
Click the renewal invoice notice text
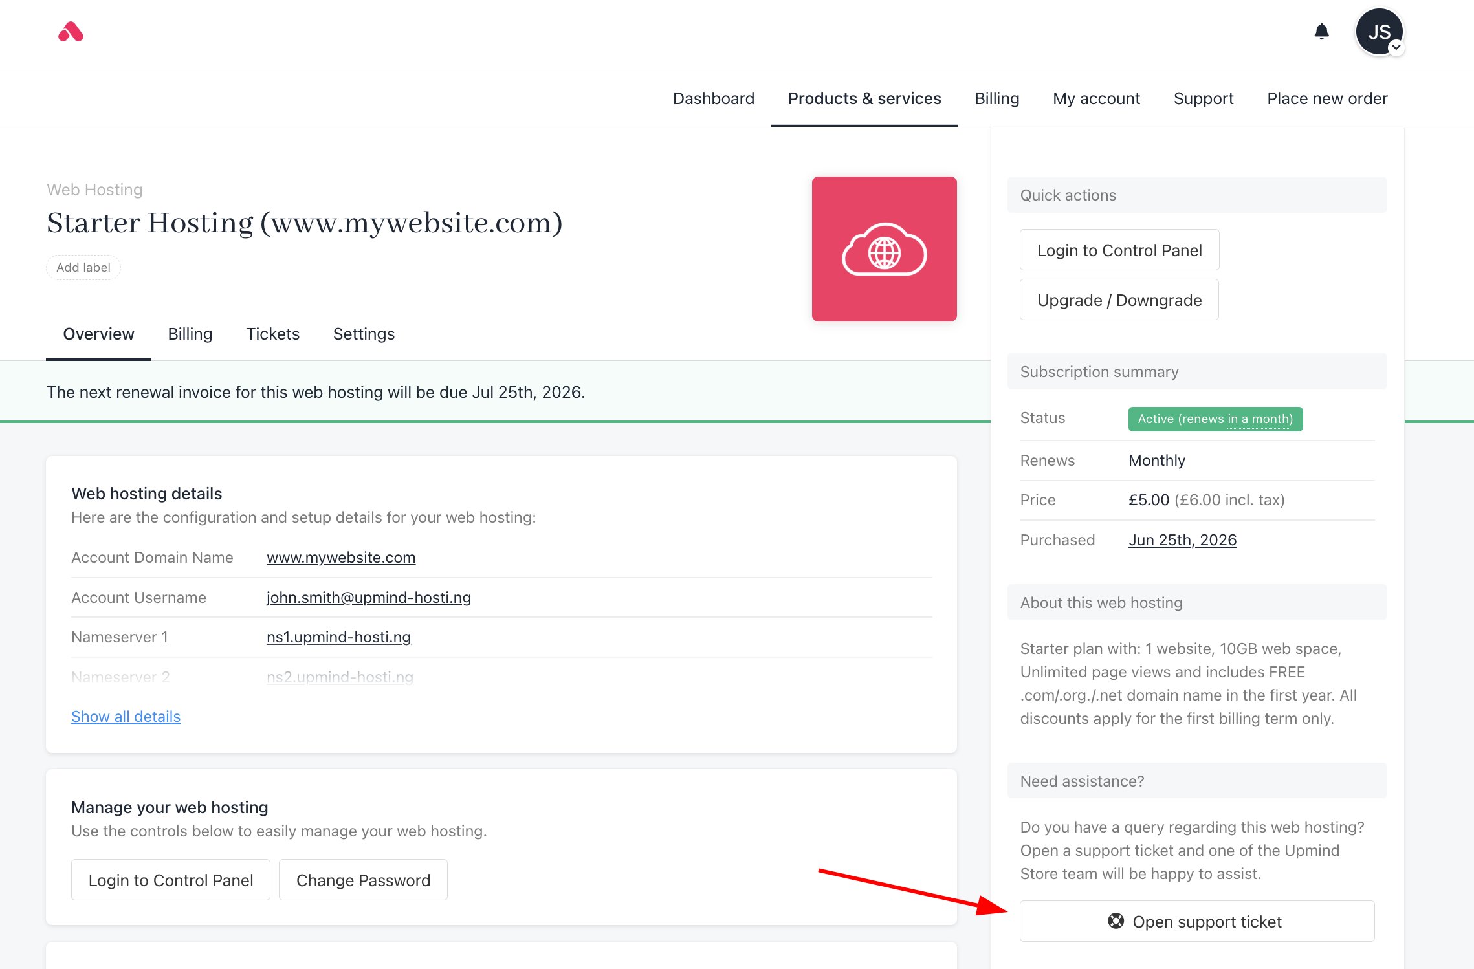point(316,392)
